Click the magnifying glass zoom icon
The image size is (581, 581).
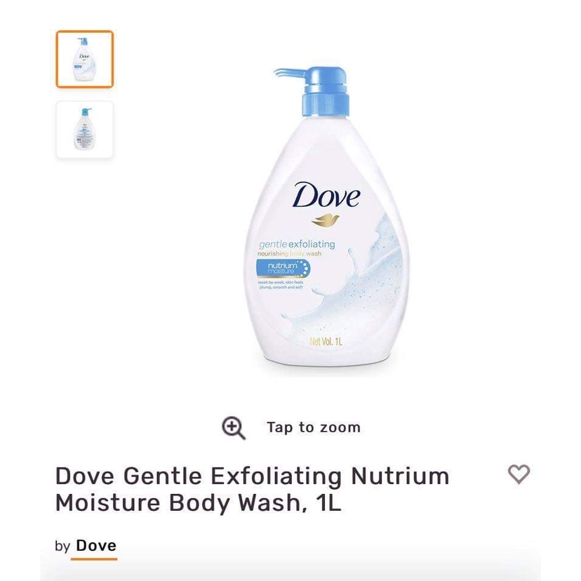(x=234, y=428)
